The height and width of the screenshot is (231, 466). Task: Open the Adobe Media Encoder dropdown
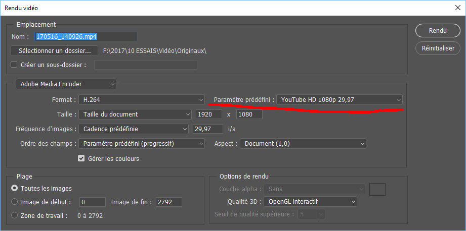(66, 84)
